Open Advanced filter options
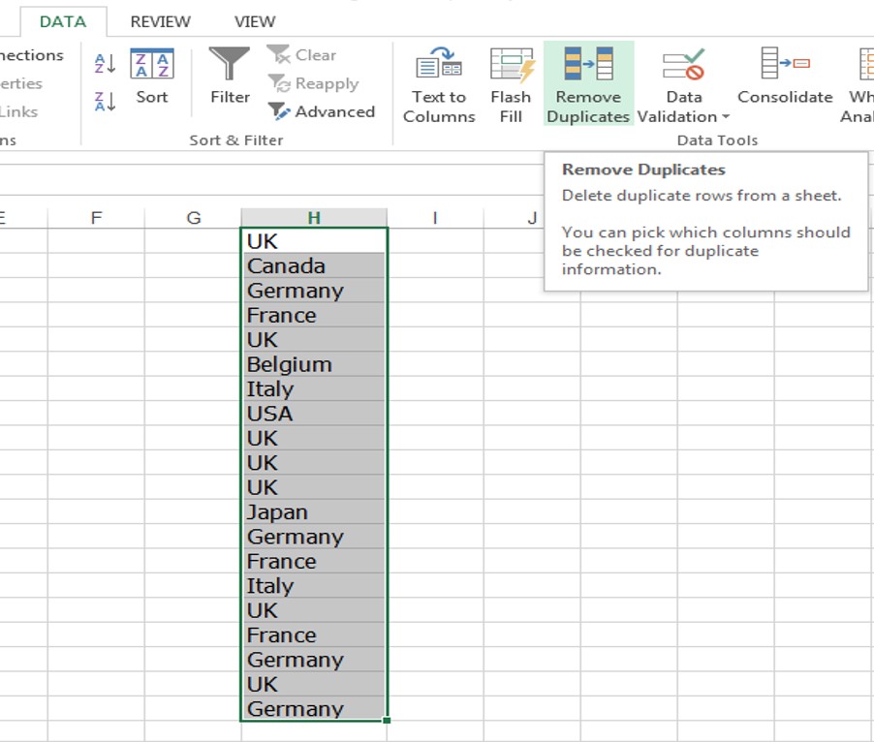Screen dimensions: 874x742 (x=321, y=111)
